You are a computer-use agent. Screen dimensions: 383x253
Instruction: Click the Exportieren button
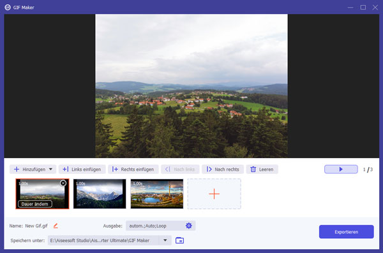(346, 232)
